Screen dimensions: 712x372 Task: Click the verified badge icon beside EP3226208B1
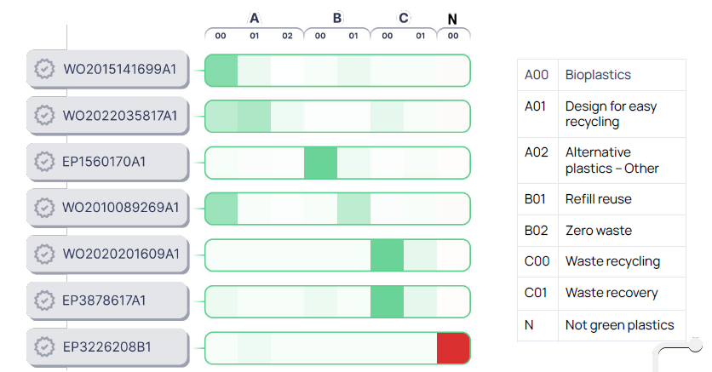pyautogui.click(x=44, y=346)
